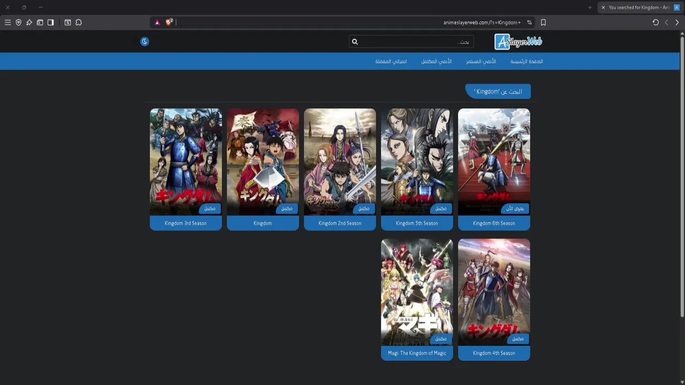The width and height of the screenshot is (685, 385).
Task: Click the Brave Rewards triangle icon
Action: [x=157, y=22]
